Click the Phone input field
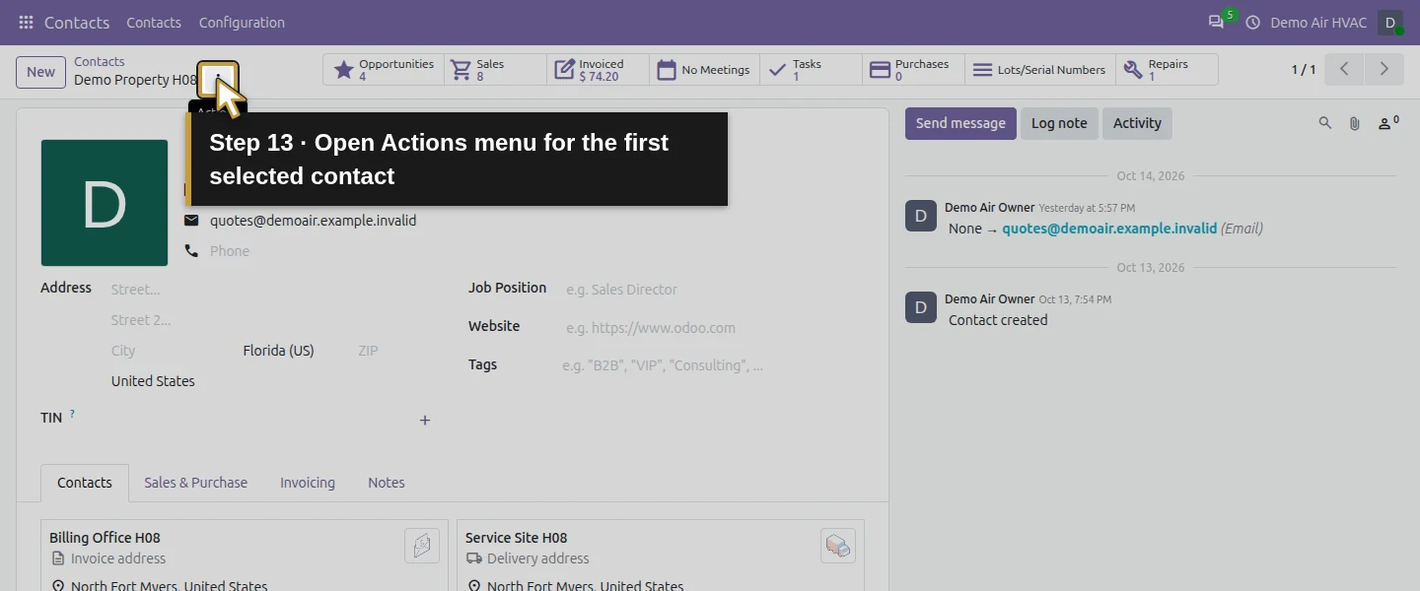The image size is (1420, 591). [x=320, y=251]
